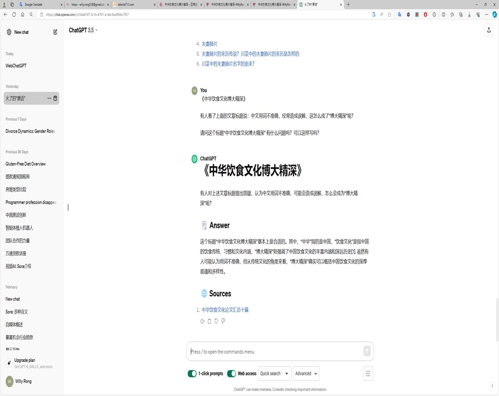Open source link 中华饮食文化论文汇总十篇
Image resolution: width=499 pixels, height=396 pixels.
pos(225,310)
